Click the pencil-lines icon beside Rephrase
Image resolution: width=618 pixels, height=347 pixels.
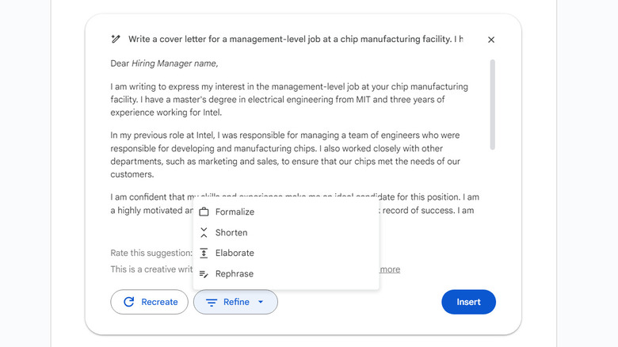click(204, 274)
